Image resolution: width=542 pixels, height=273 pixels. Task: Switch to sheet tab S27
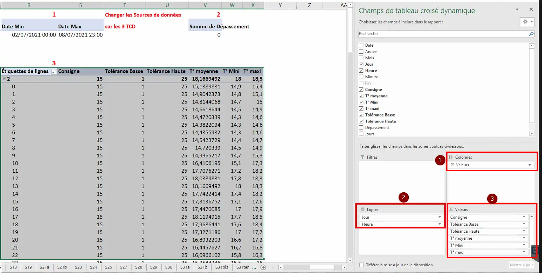tap(124, 267)
